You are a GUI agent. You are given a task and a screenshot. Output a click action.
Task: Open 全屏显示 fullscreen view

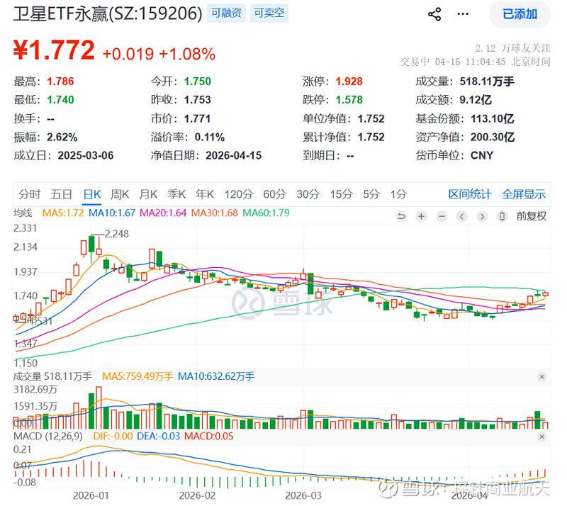(524, 194)
